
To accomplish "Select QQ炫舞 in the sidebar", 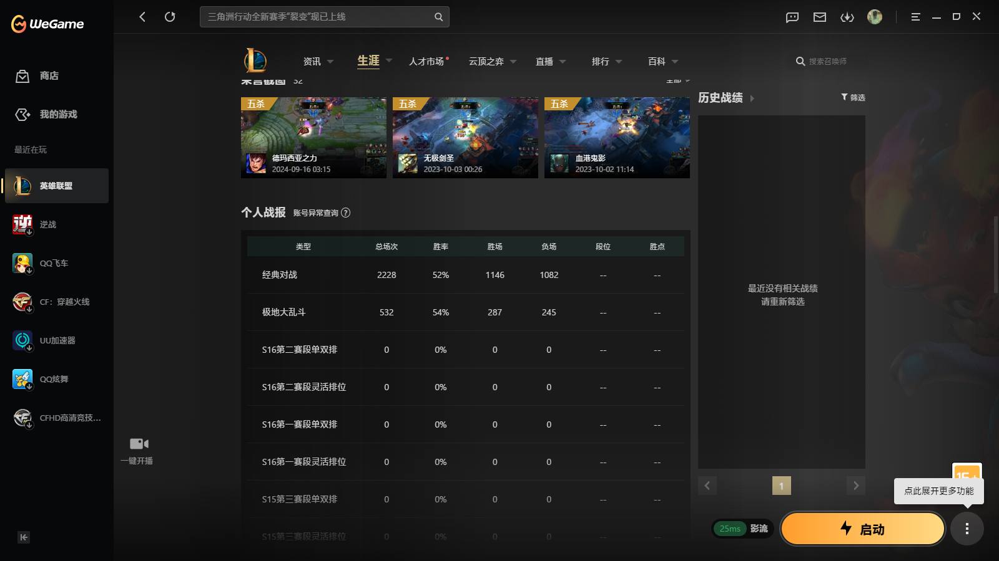I will [x=57, y=379].
